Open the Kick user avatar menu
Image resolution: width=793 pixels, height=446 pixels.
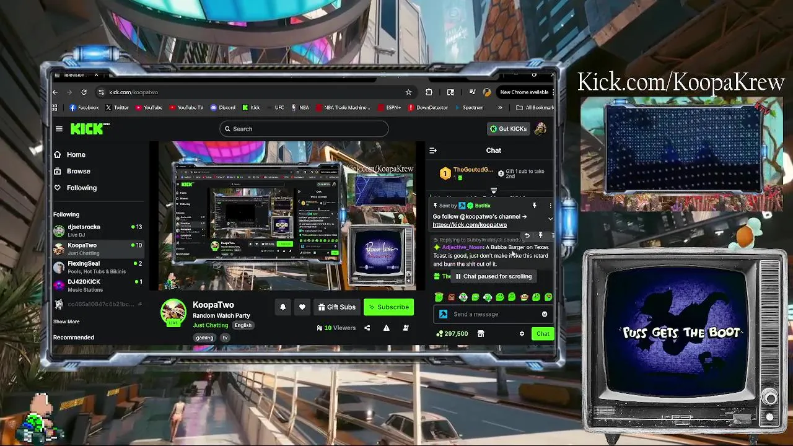point(541,129)
